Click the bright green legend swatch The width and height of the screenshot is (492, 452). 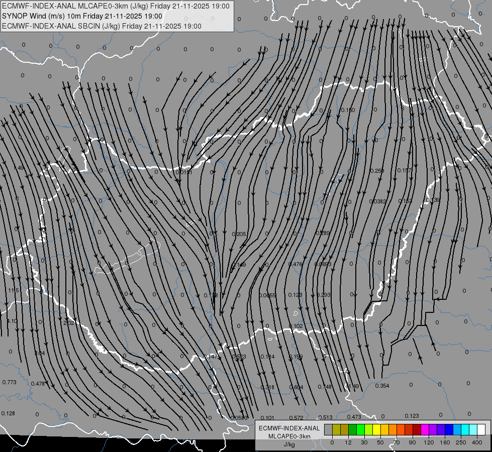click(361, 429)
